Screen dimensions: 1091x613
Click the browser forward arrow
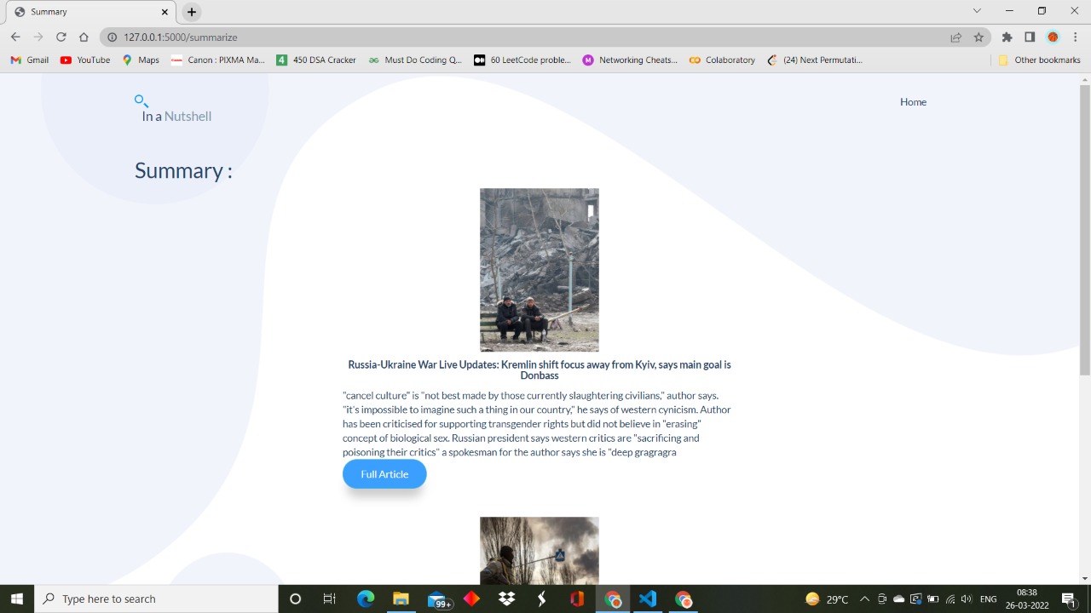38,37
